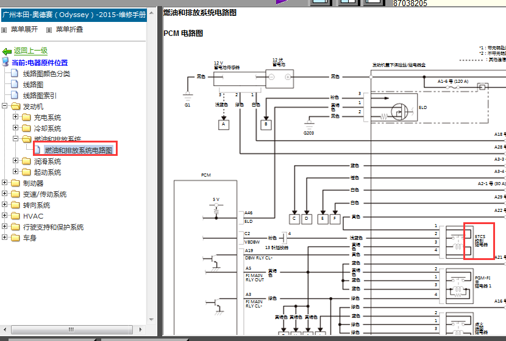This screenshot has width=506, height=341.
Task: Open the 线路图颜色分类 document
Action: (x=46, y=74)
